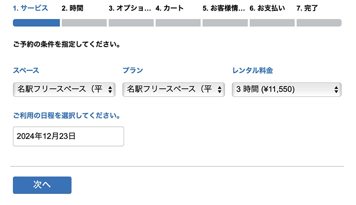Click the grey progress segment under カート
The height and width of the screenshot is (205, 356).
point(178,23)
